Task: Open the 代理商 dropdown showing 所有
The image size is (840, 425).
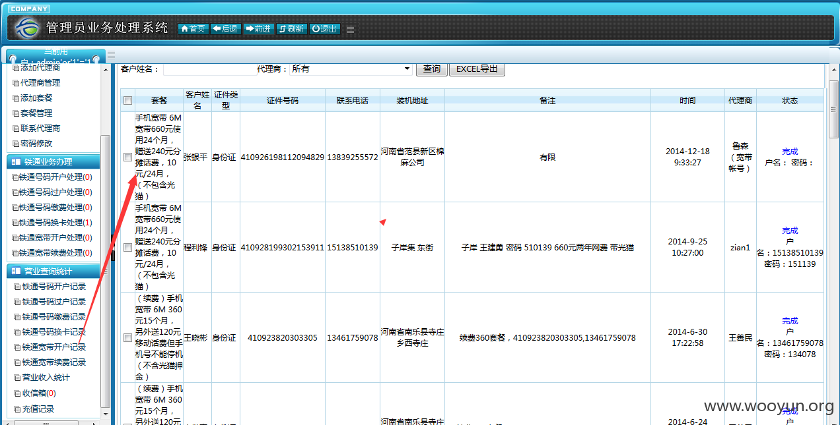Action: pos(351,69)
